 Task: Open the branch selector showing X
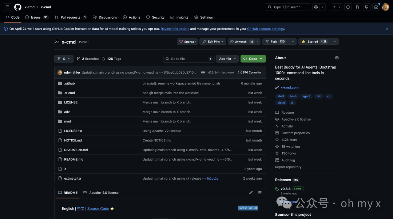point(63,58)
